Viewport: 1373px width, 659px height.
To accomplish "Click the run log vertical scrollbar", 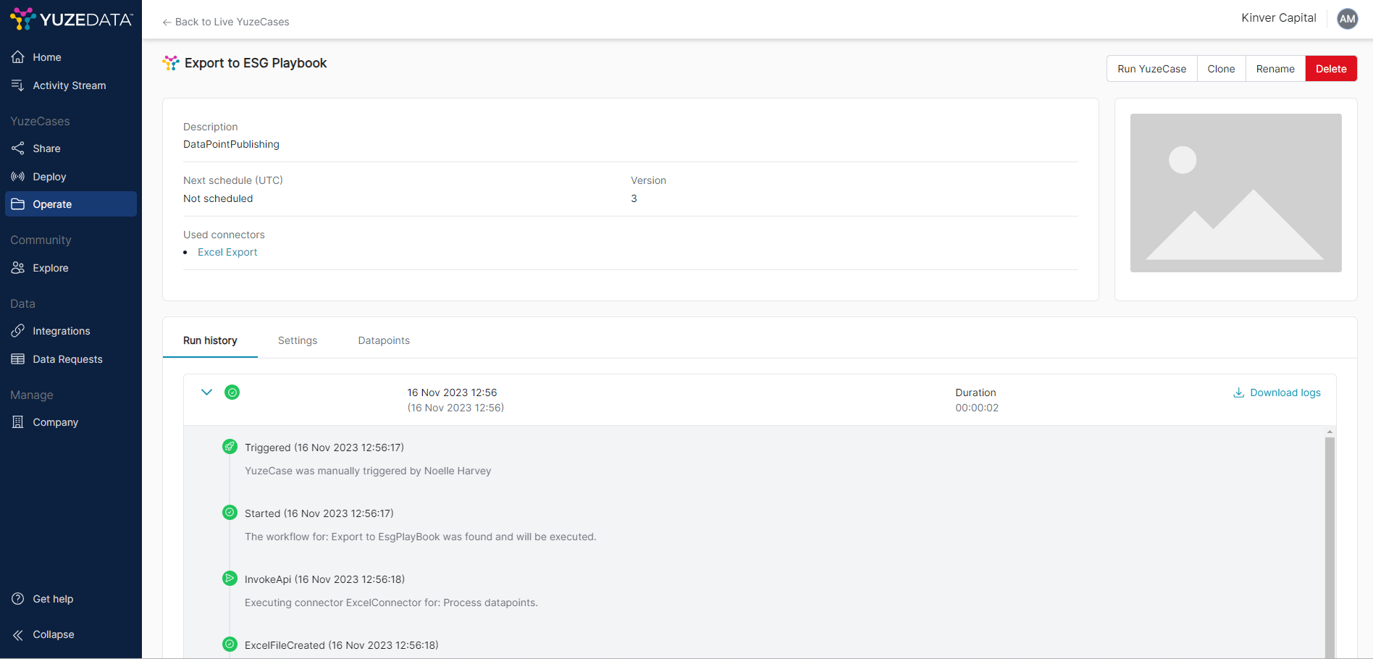I will (1330, 543).
